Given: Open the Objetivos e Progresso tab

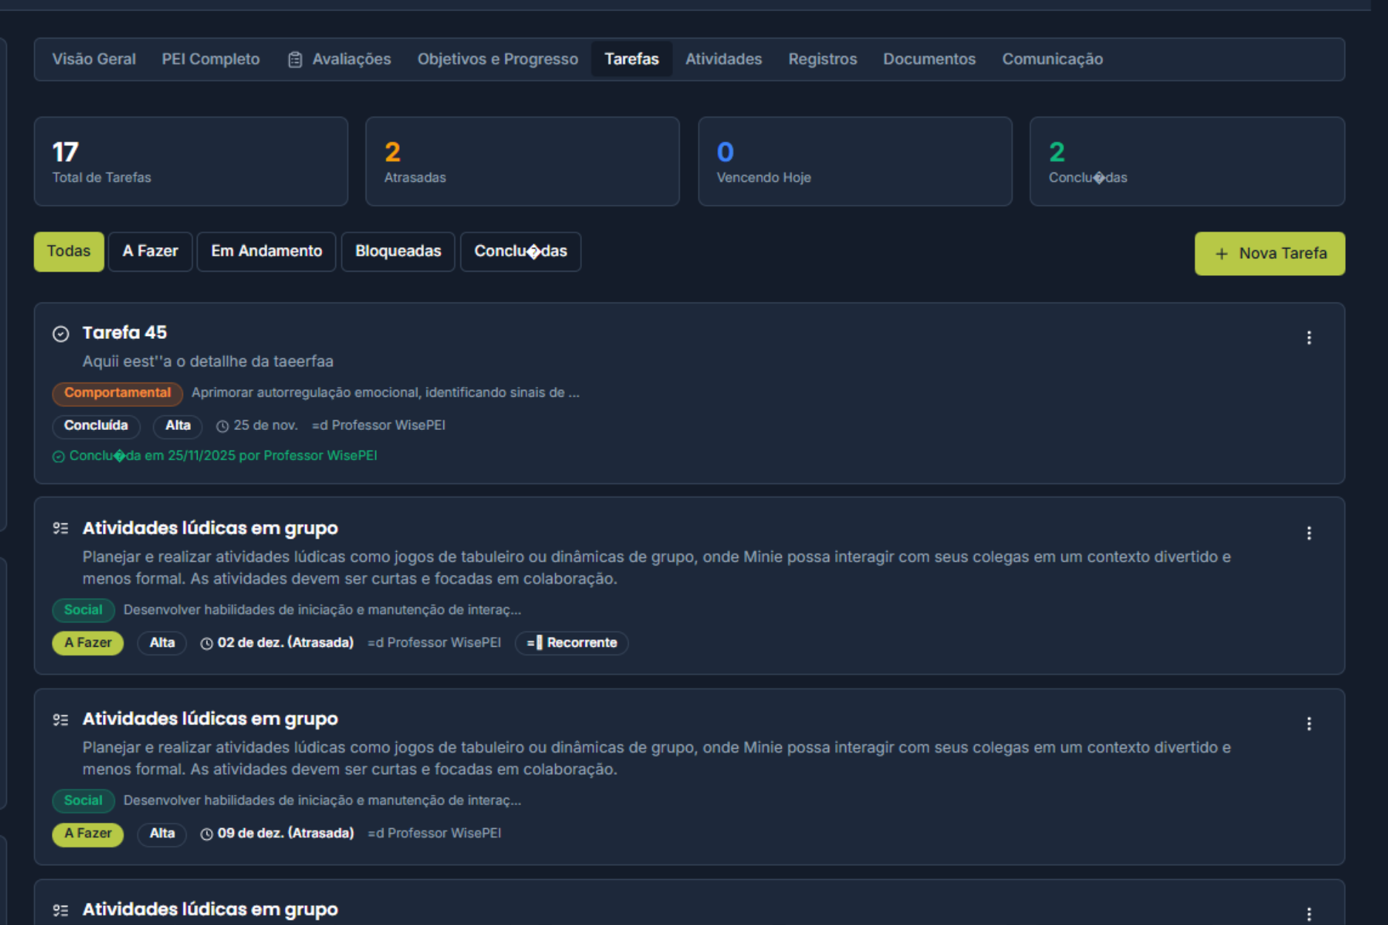Looking at the screenshot, I should pyautogui.click(x=497, y=59).
